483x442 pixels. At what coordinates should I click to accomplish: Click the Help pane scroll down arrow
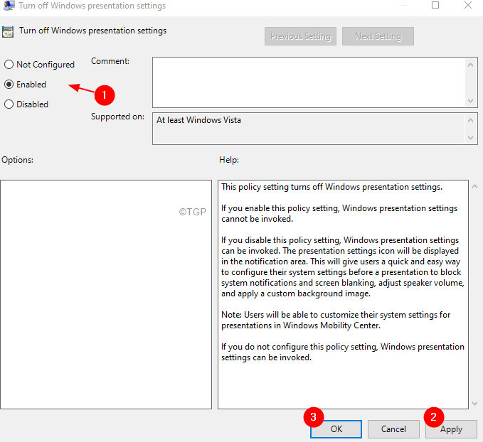click(x=475, y=403)
